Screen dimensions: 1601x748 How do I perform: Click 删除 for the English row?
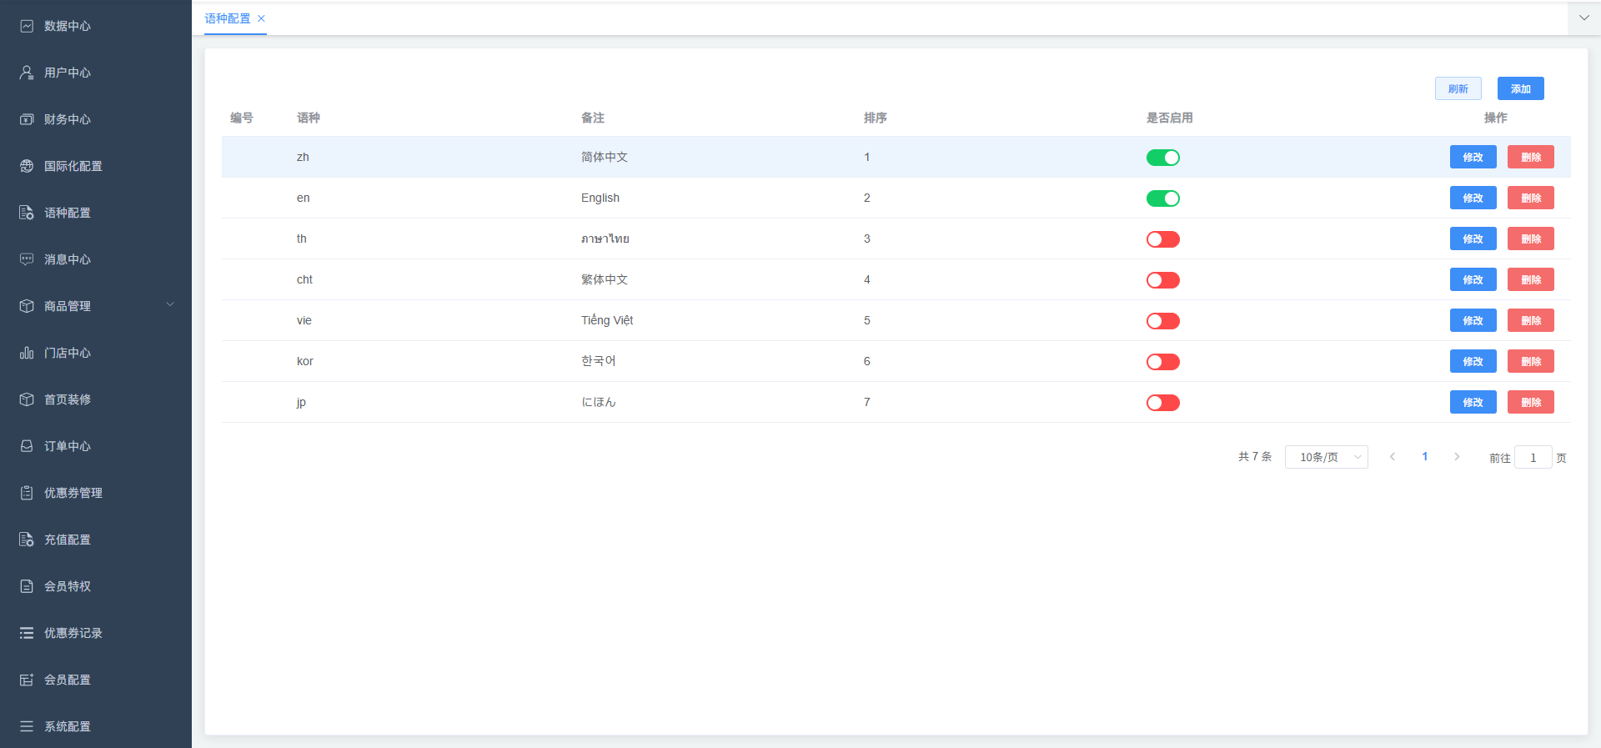[1530, 198]
